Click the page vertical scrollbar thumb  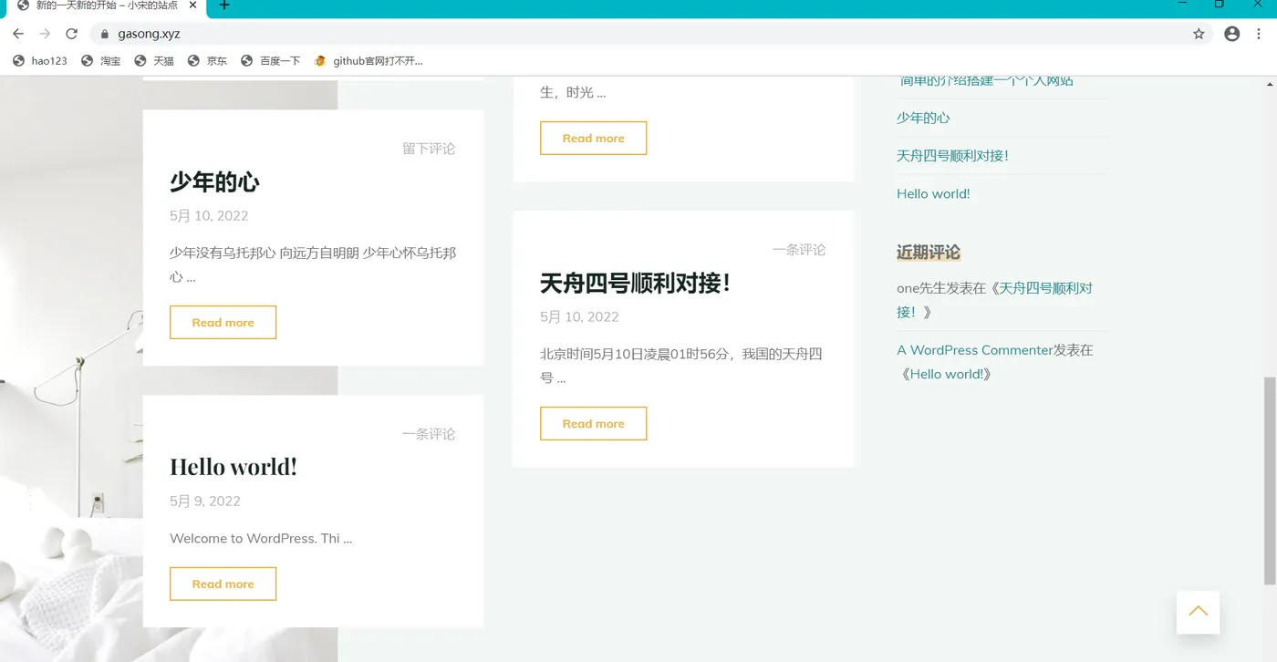(1270, 481)
